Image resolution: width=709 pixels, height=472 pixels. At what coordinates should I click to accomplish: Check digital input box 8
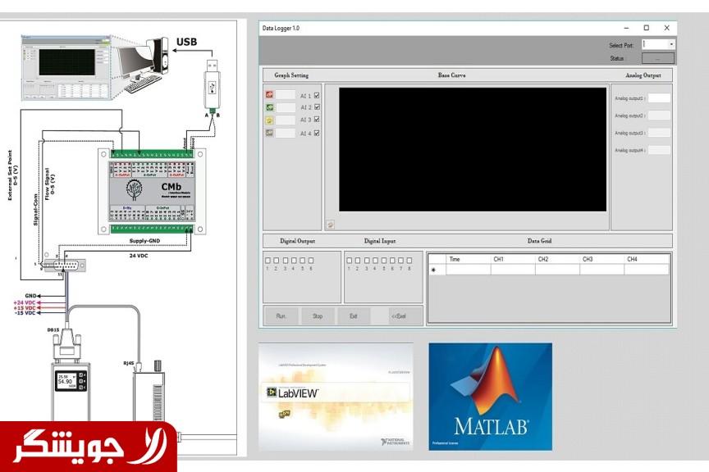408,261
